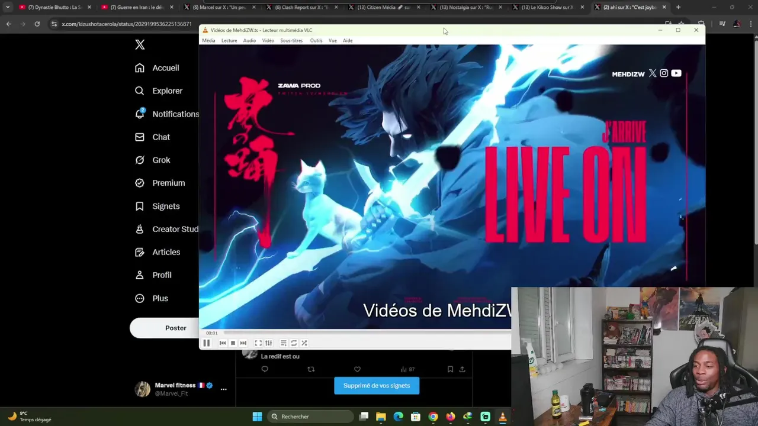Screen dimensions: 758x426
Task: Open the Aide menu in VLC
Action: coord(348,41)
